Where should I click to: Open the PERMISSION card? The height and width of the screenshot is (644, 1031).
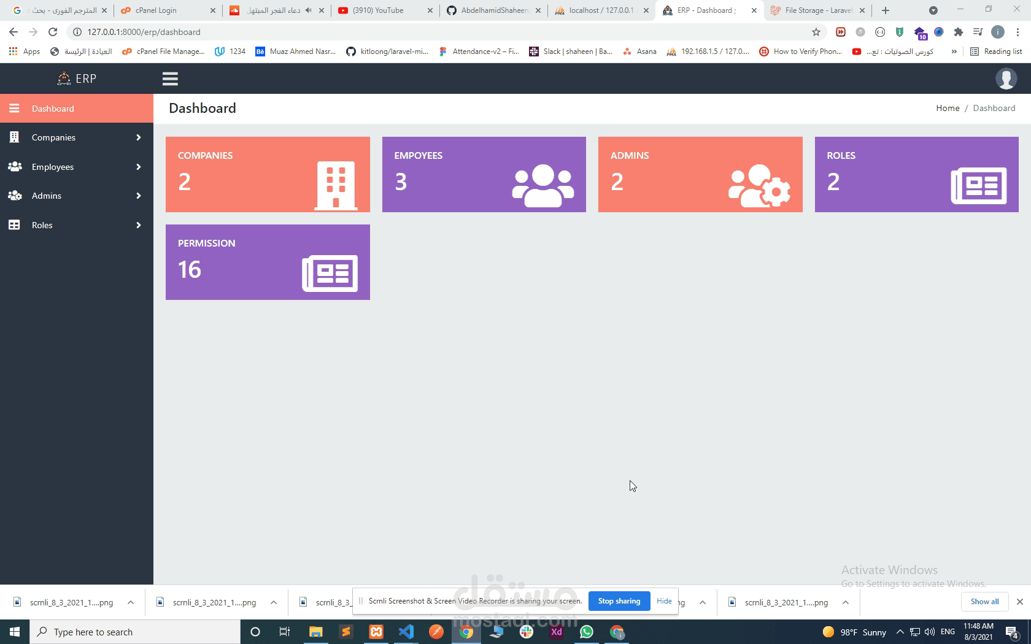[268, 263]
